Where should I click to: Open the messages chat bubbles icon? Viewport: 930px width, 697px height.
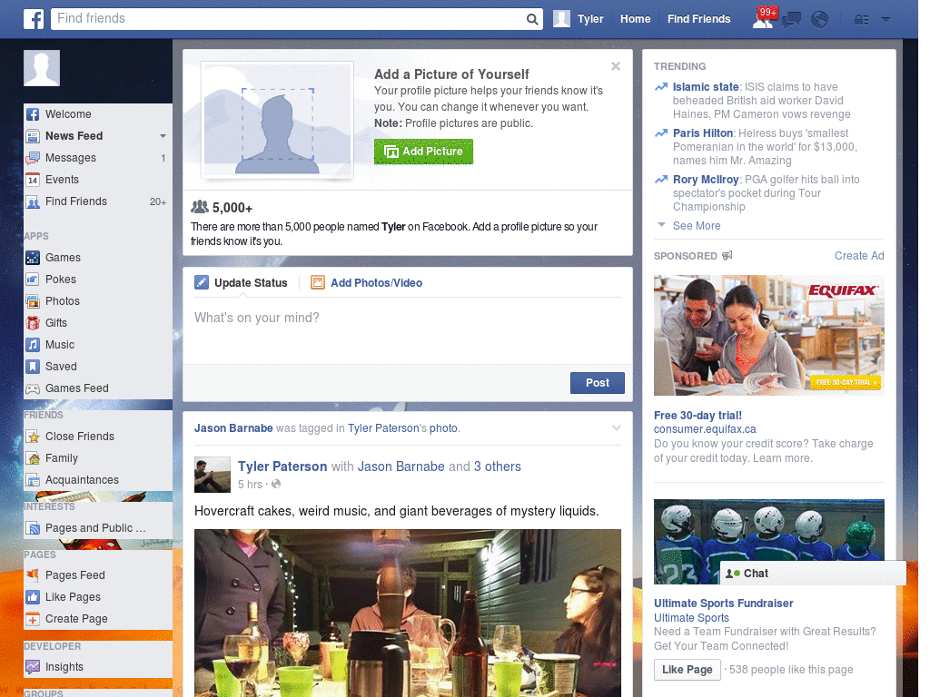(x=791, y=20)
